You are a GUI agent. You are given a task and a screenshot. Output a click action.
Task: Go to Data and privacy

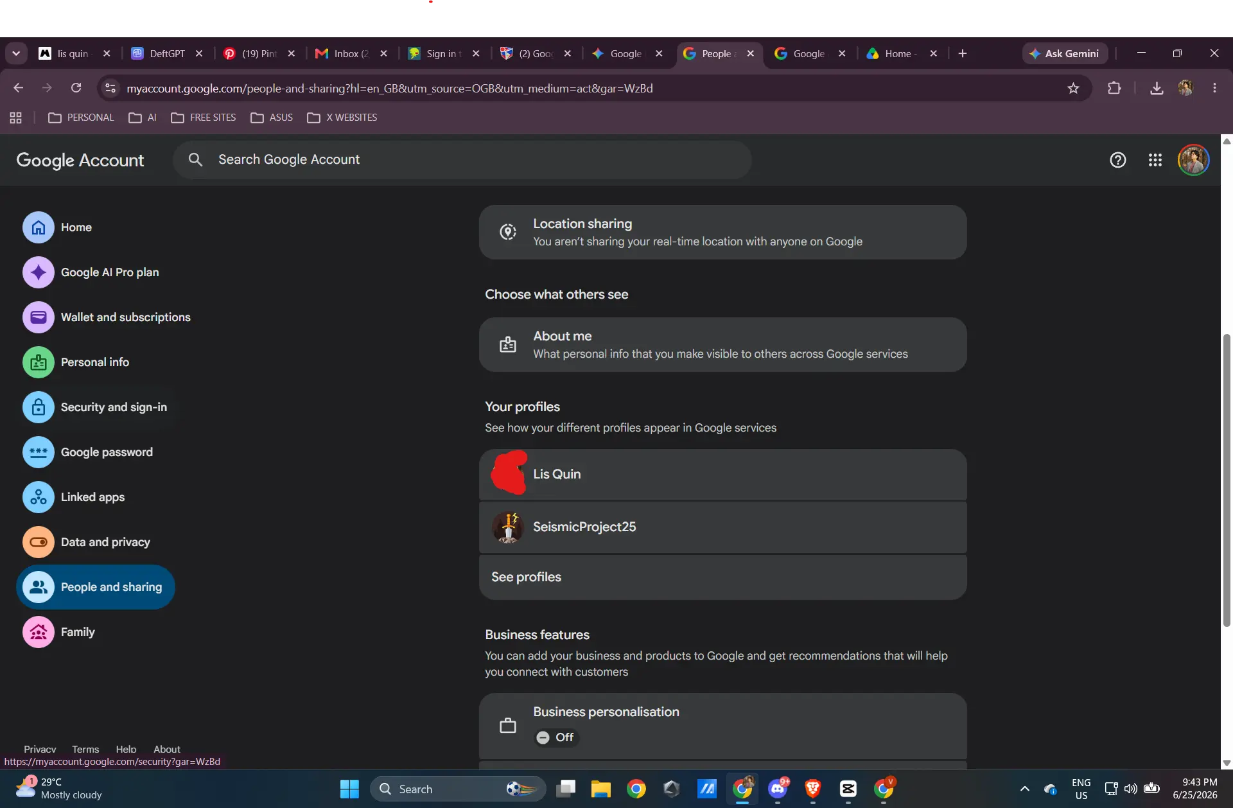point(87,542)
